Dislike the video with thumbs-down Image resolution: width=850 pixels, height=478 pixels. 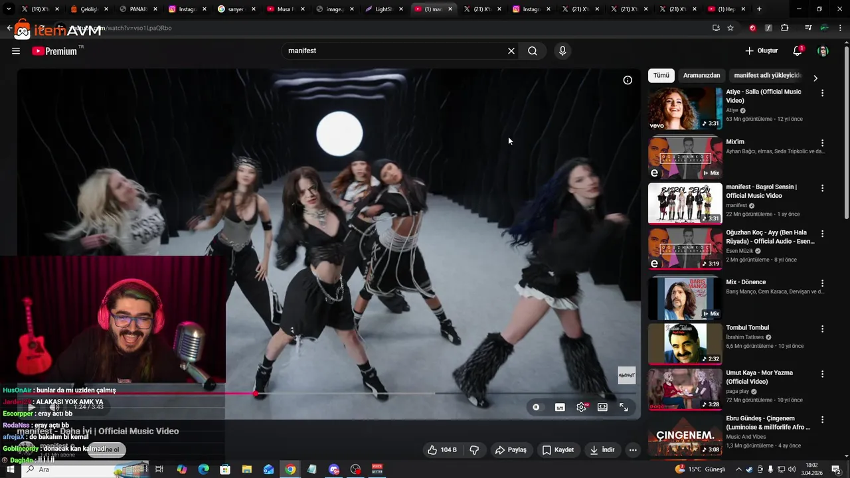tap(474, 450)
